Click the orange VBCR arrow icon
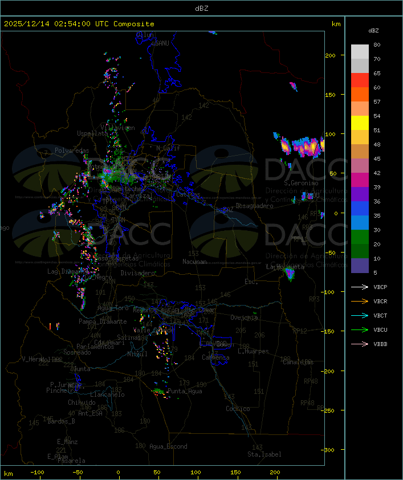Viewport: 403px width, 480px height. (360, 301)
